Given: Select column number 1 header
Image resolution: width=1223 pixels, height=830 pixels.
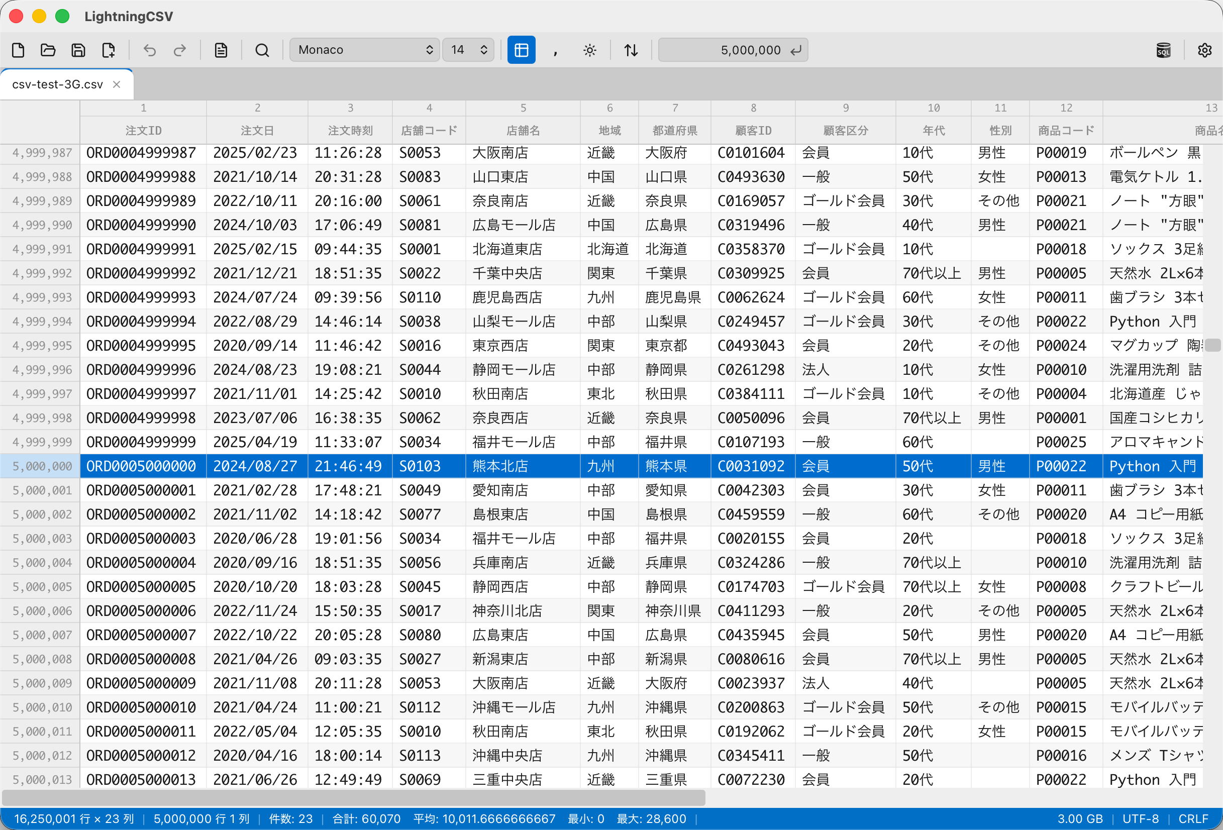Looking at the screenshot, I should (x=143, y=108).
